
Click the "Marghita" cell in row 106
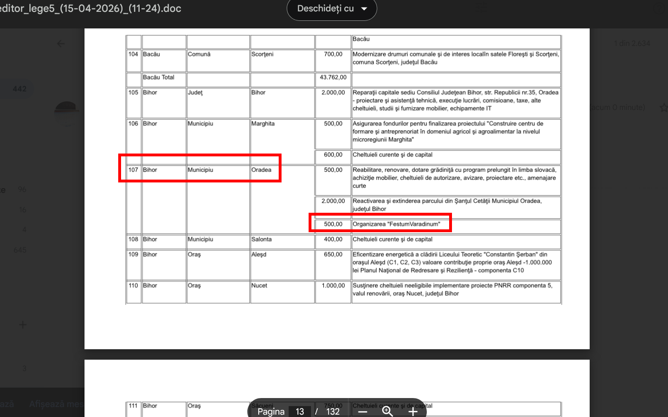tap(263, 124)
